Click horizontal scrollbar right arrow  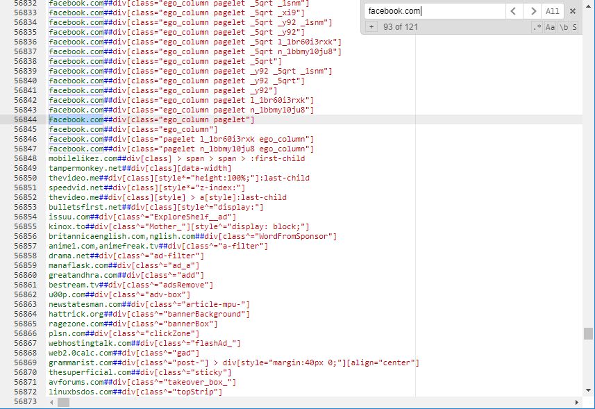[x=578, y=403]
